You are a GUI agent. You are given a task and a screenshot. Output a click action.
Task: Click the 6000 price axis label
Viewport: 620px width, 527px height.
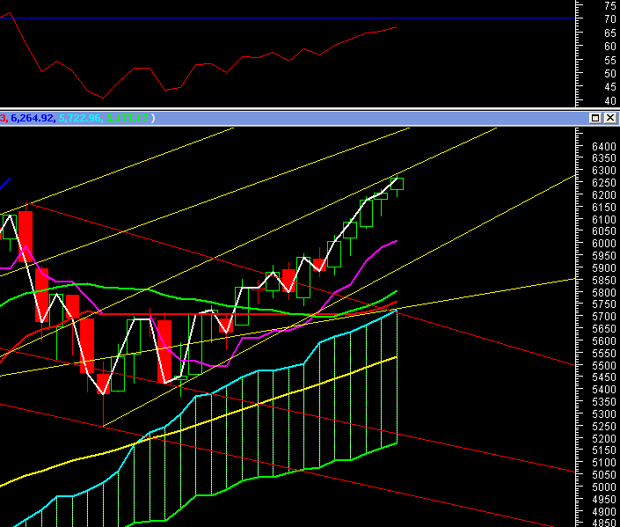pyautogui.click(x=604, y=244)
